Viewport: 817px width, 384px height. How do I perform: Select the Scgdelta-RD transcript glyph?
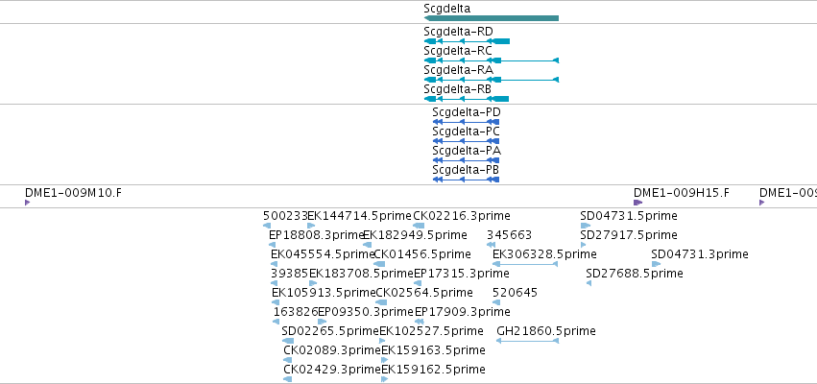467,41
